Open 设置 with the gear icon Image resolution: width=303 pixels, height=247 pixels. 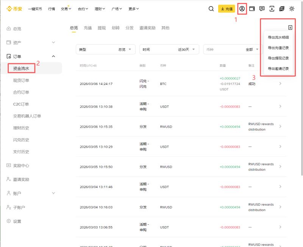pos(17,222)
